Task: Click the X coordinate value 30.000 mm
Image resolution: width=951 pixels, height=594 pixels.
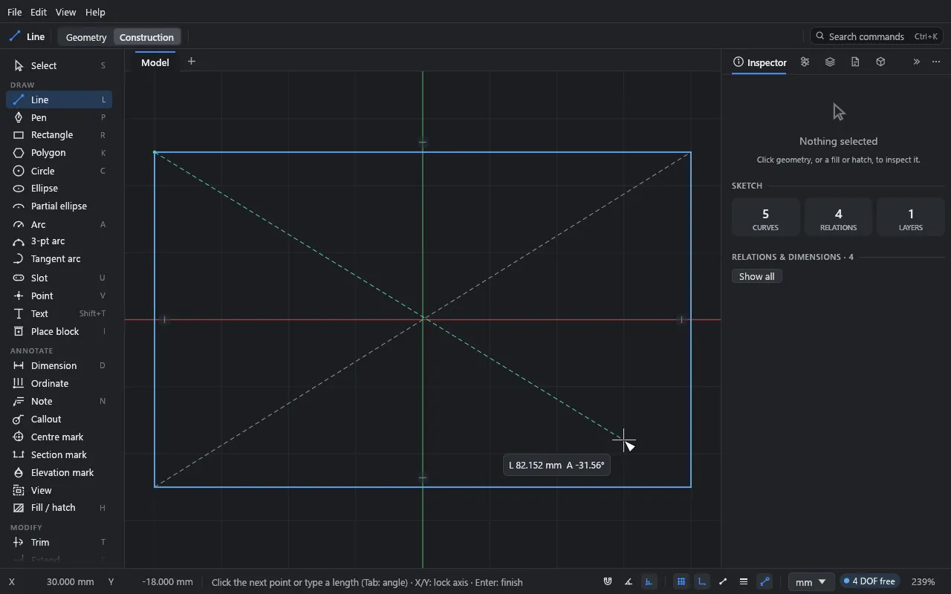Action: click(x=70, y=582)
